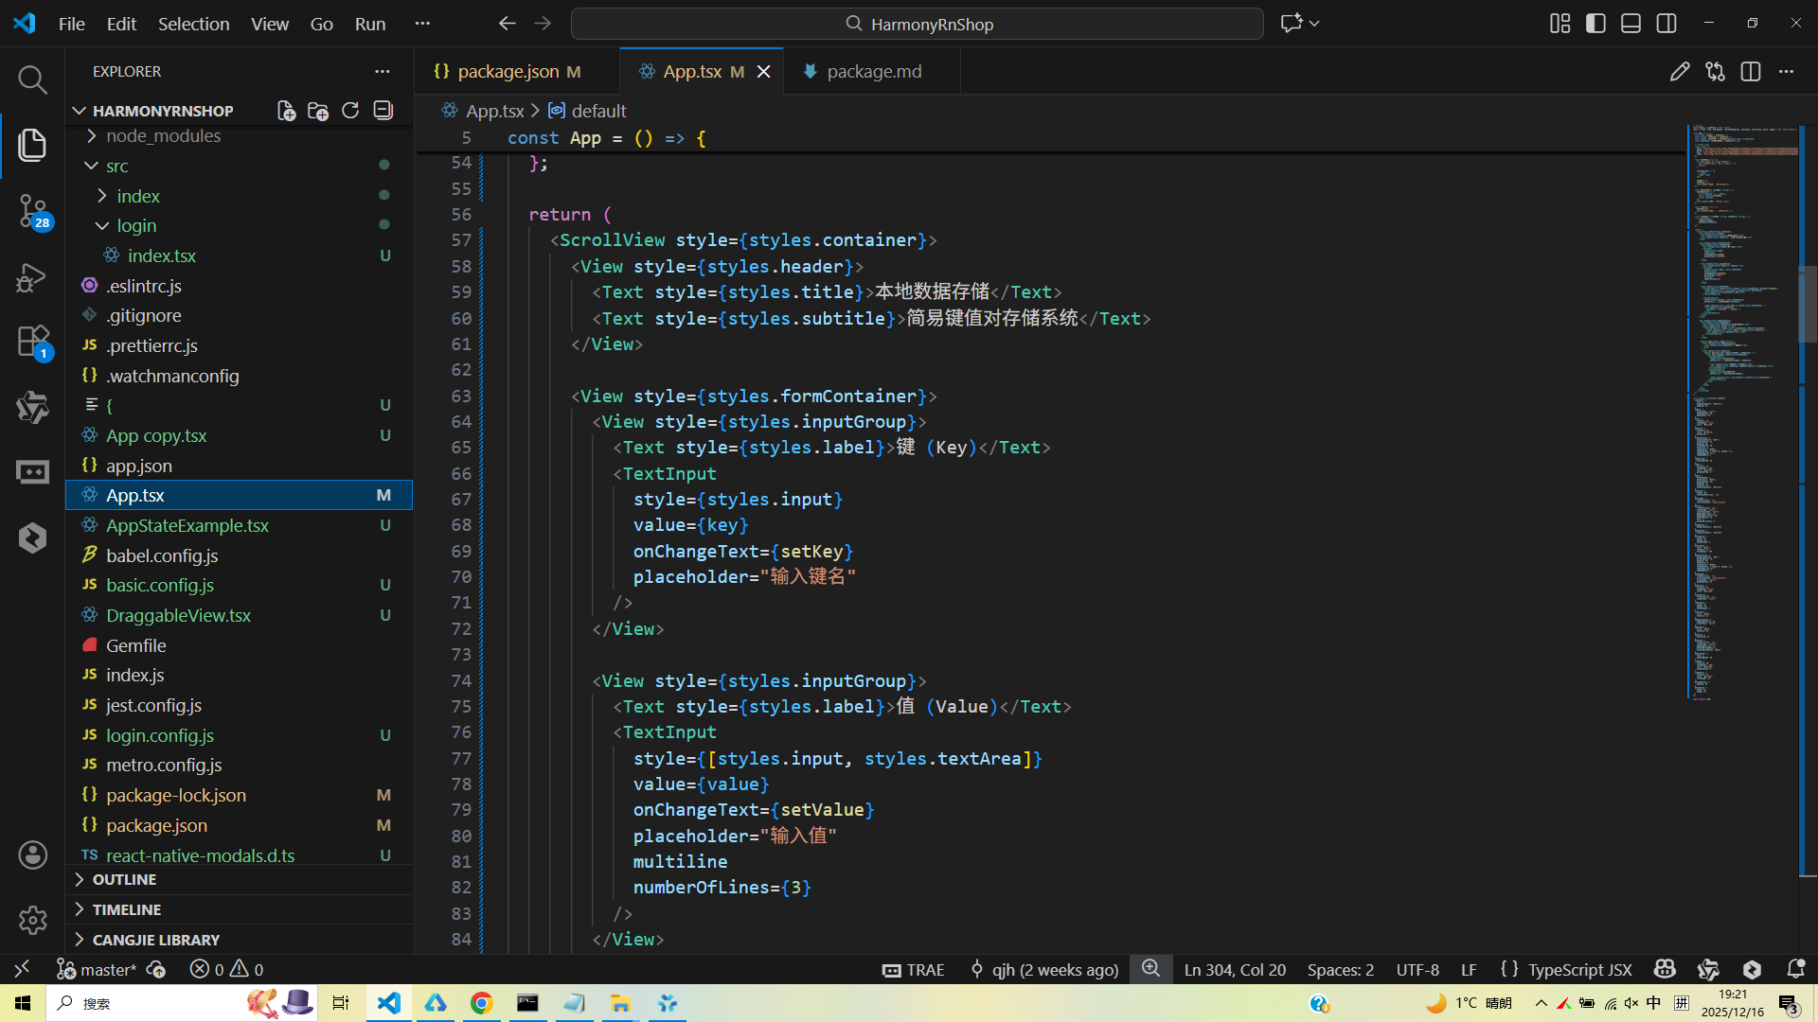Click New File icon in explorer header

[286, 111]
